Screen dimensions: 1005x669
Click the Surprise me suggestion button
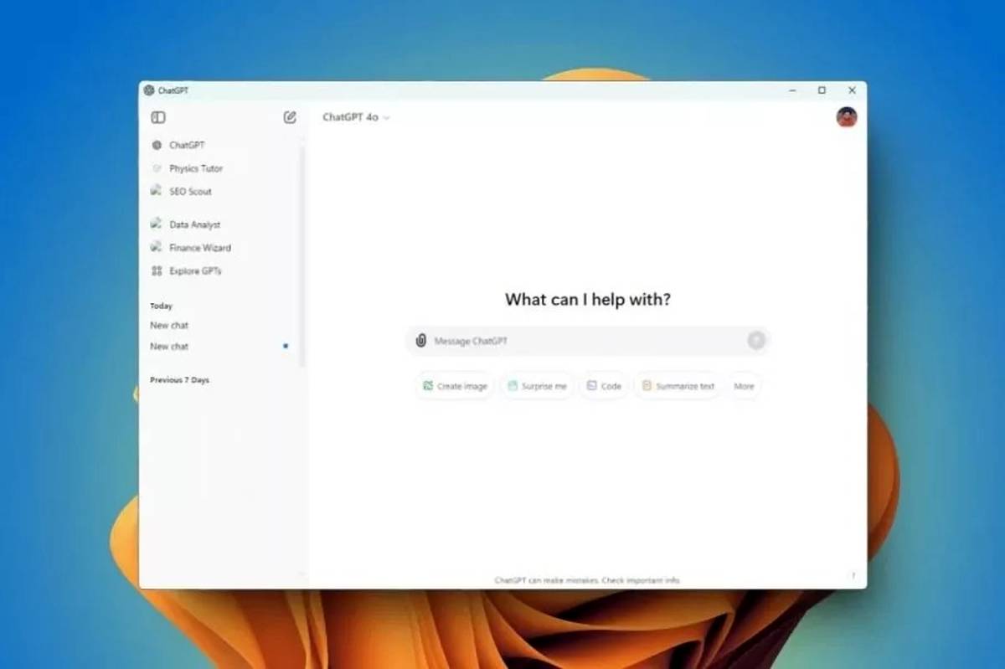[x=537, y=386]
